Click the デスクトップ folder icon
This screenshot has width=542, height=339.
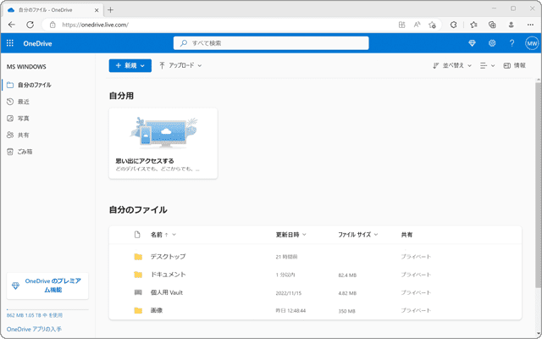pyautogui.click(x=138, y=257)
